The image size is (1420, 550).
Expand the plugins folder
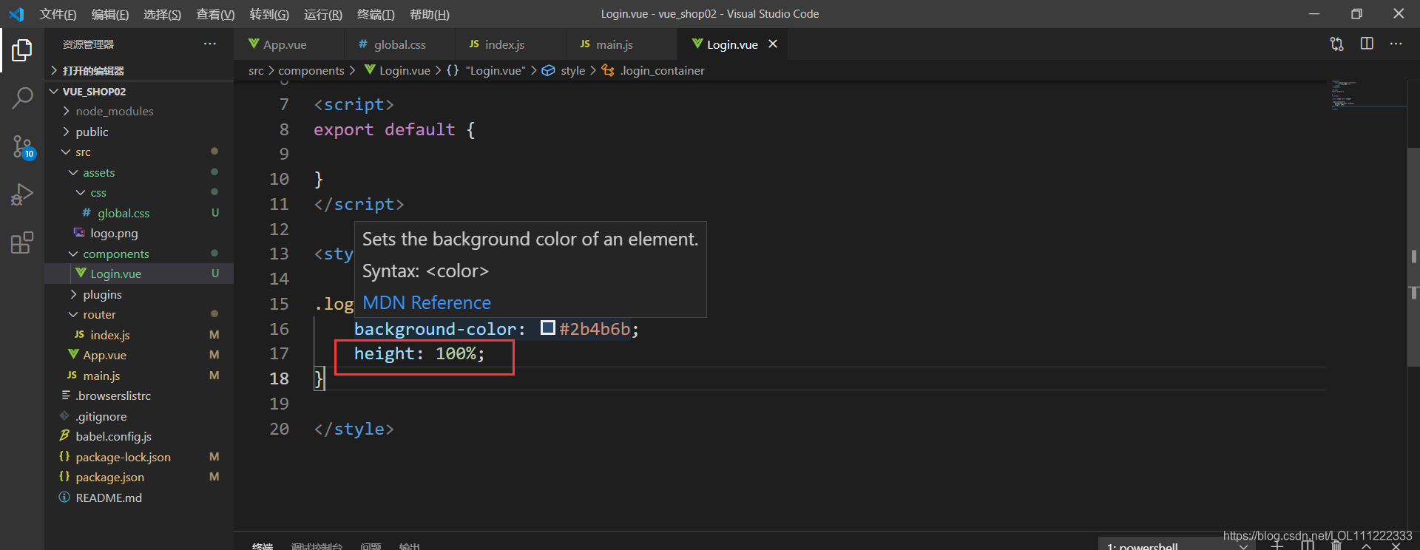click(139, 294)
